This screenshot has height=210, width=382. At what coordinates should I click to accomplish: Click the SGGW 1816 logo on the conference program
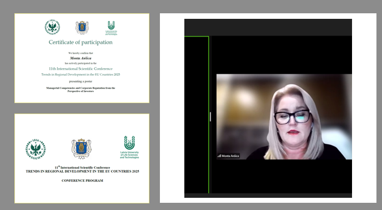36,149
